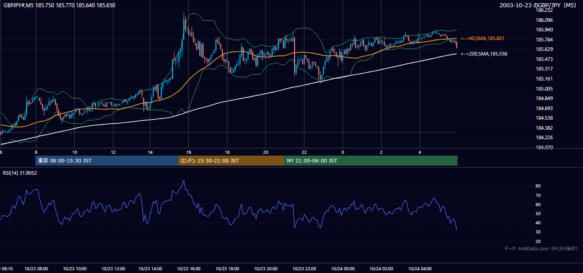Image resolution: width=583 pixels, height=273 pixels.
Task: Click the 10/23 22:00 time label
Action: click(304, 269)
